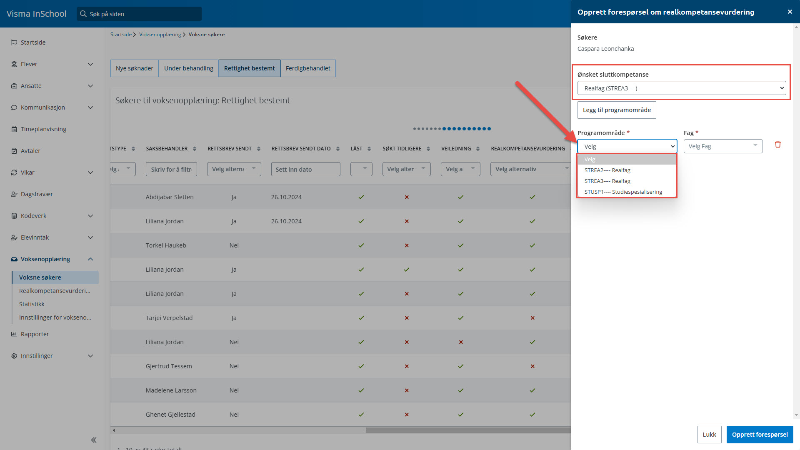Collapse the sidebar with double chevron icon
The width and height of the screenshot is (800, 450).
click(x=94, y=440)
